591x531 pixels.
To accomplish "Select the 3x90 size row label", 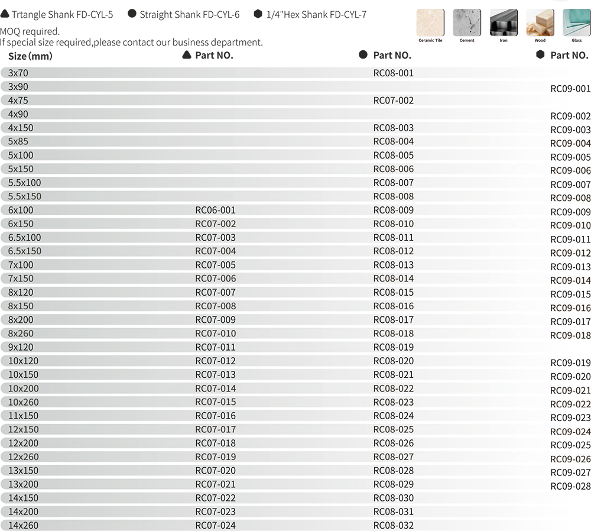I will (x=18, y=87).
